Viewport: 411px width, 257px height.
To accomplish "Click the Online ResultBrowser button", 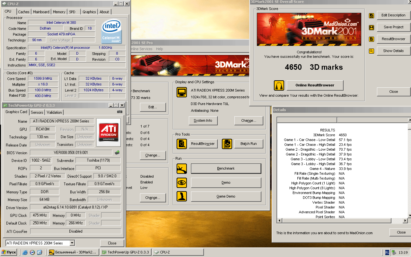I will pyautogui.click(x=315, y=85).
